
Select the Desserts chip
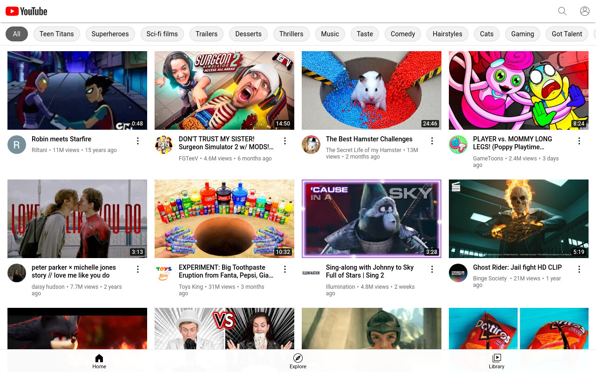click(x=249, y=34)
